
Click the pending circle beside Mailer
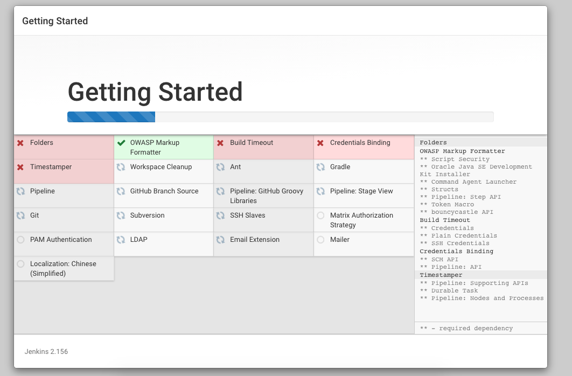click(x=320, y=240)
